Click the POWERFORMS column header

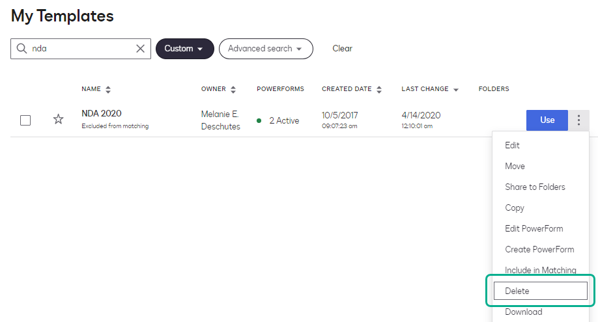coord(280,89)
